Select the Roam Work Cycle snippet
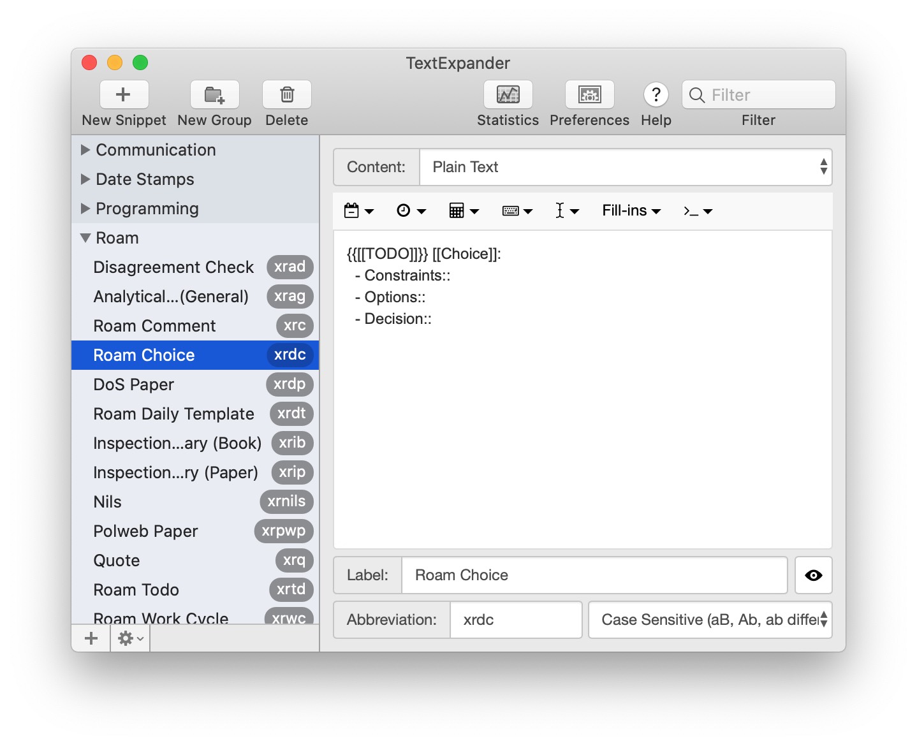This screenshot has width=917, height=746. coord(195,615)
